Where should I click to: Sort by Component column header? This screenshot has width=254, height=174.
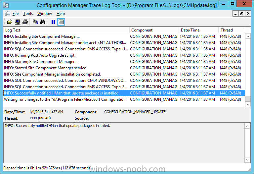154,30
